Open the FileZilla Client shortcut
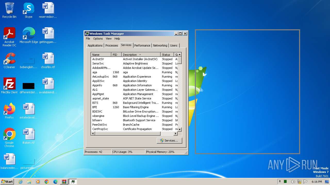Viewport: 330px width, 185px height. click(x=9, y=86)
